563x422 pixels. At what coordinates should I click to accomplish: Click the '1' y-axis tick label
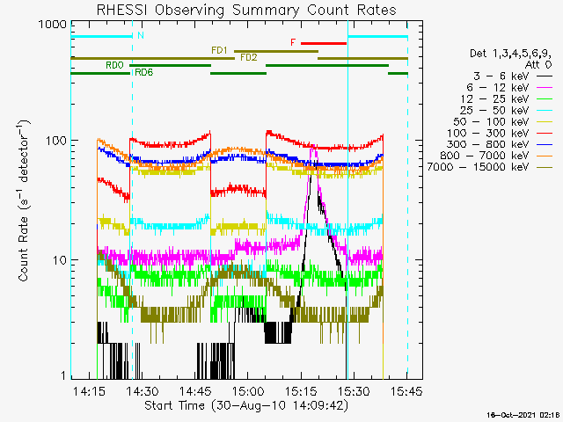click(x=64, y=375)
